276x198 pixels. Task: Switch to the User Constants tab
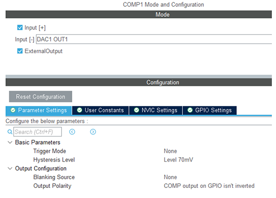104,110
